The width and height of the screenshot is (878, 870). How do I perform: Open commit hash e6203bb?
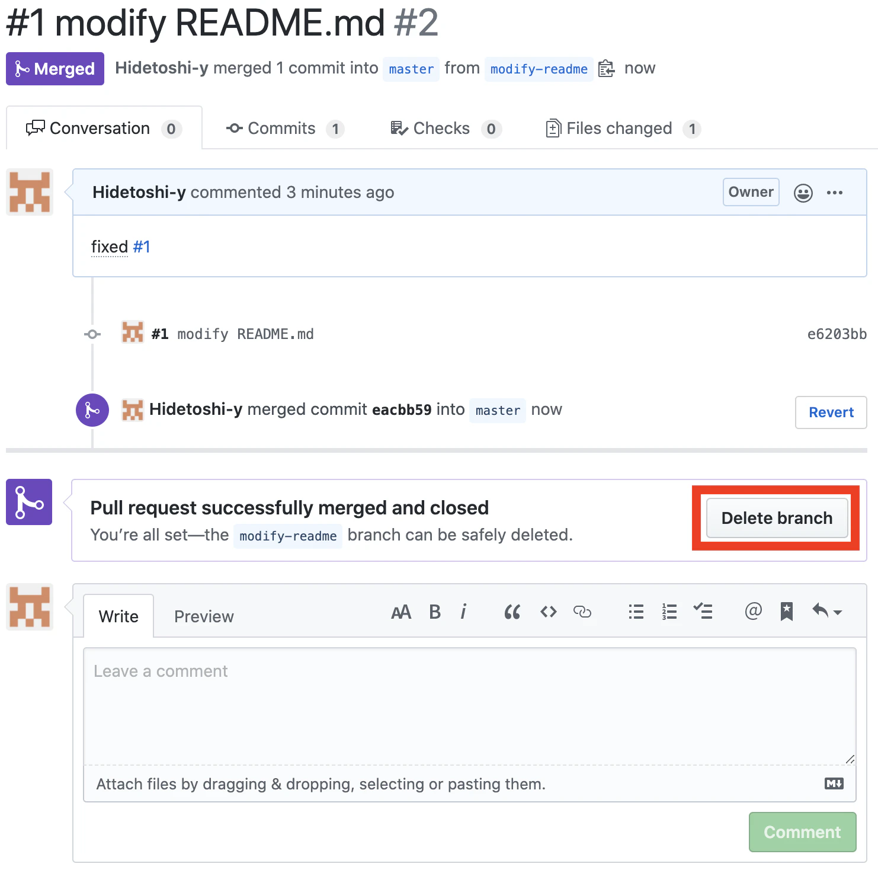(837, 334)
